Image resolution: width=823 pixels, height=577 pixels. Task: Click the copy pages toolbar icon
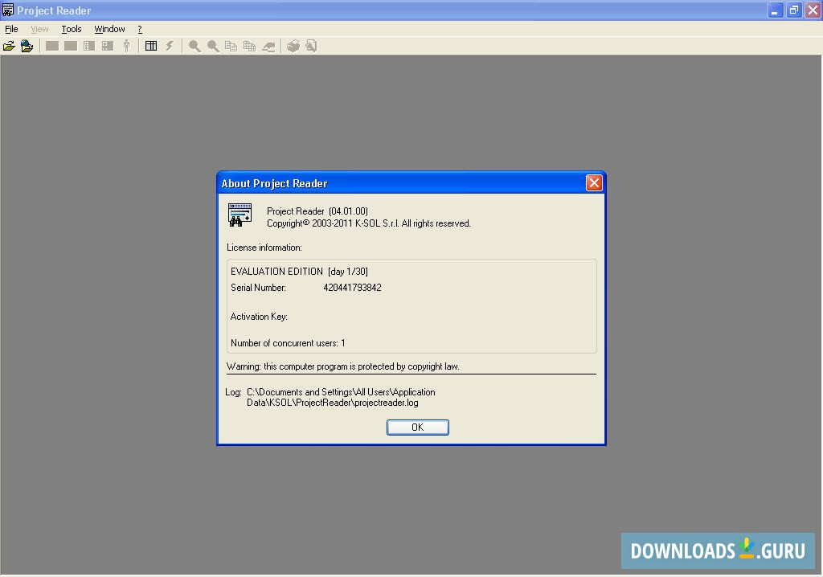(x=231, y=46)
